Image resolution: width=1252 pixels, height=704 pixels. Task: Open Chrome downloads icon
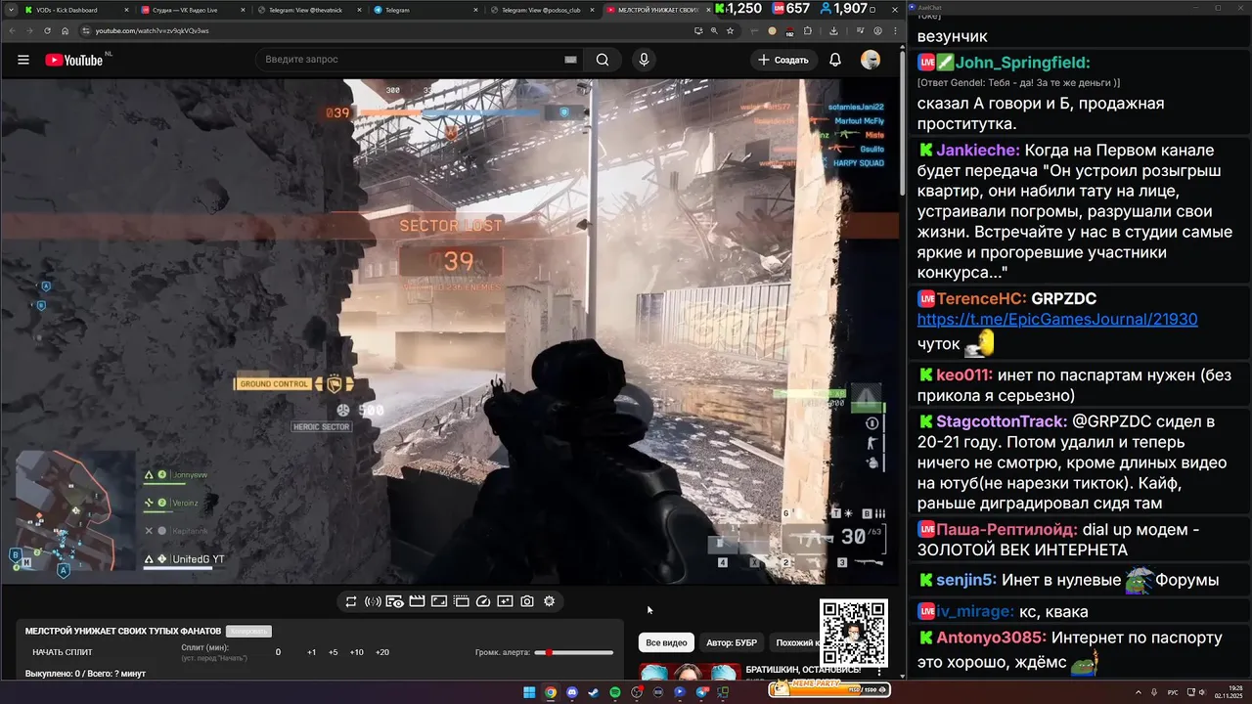coord(832,30)
